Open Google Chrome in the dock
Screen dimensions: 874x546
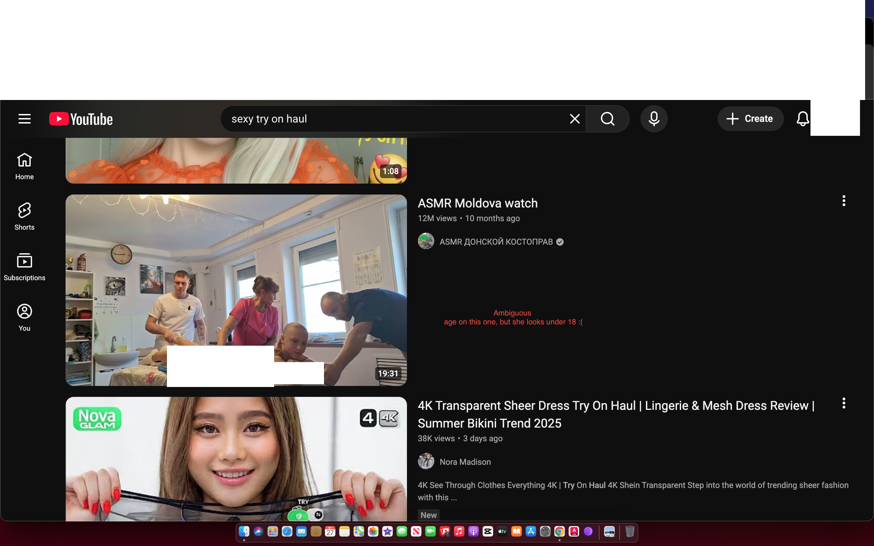(x=560, y=532)
